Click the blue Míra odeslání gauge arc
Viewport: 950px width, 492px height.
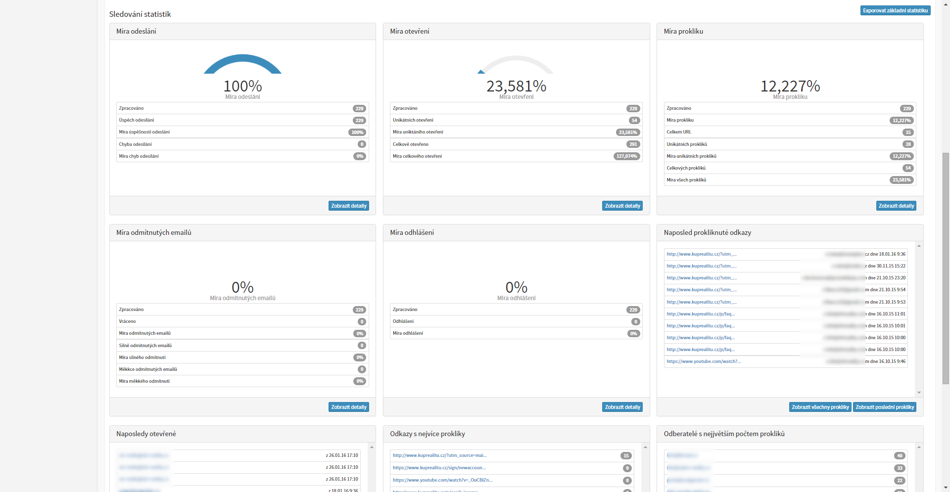click(x=242, y=58)
